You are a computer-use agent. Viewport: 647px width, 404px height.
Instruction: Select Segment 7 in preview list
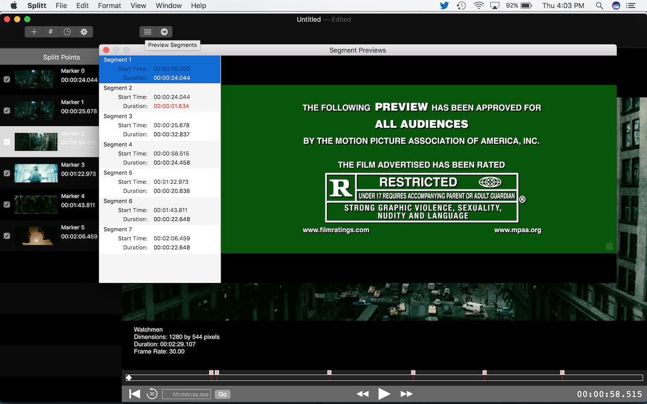coord(160,239)
